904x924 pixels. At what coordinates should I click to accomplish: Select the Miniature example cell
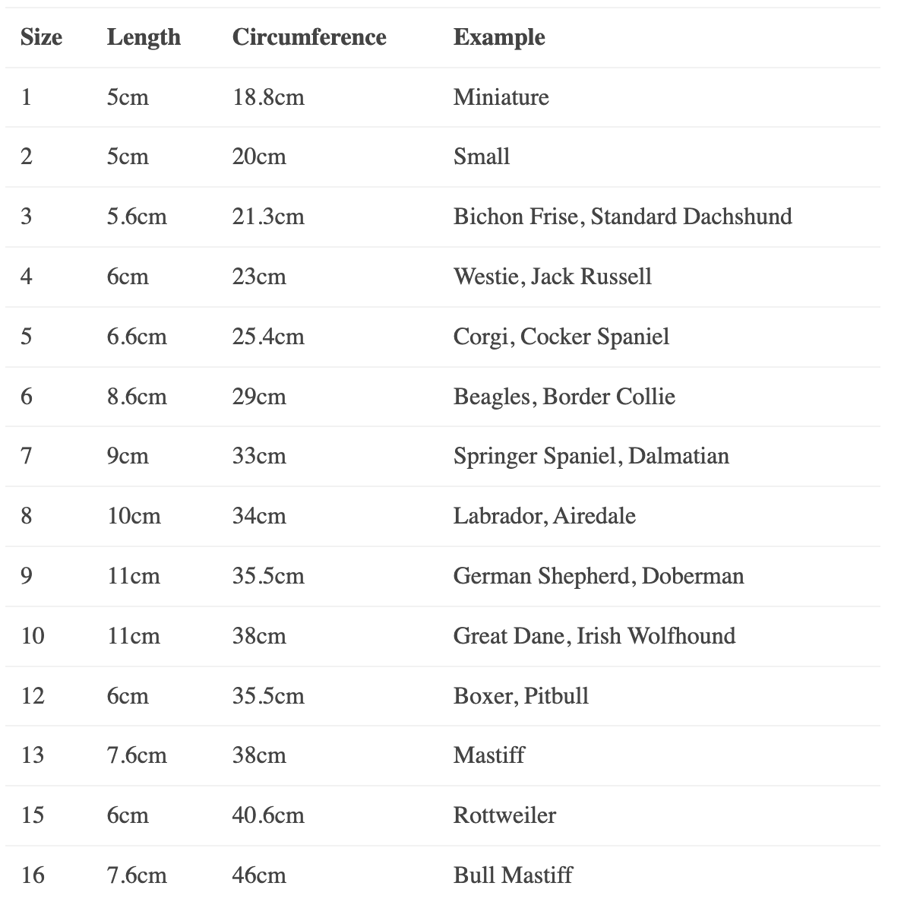pos(501,97)
